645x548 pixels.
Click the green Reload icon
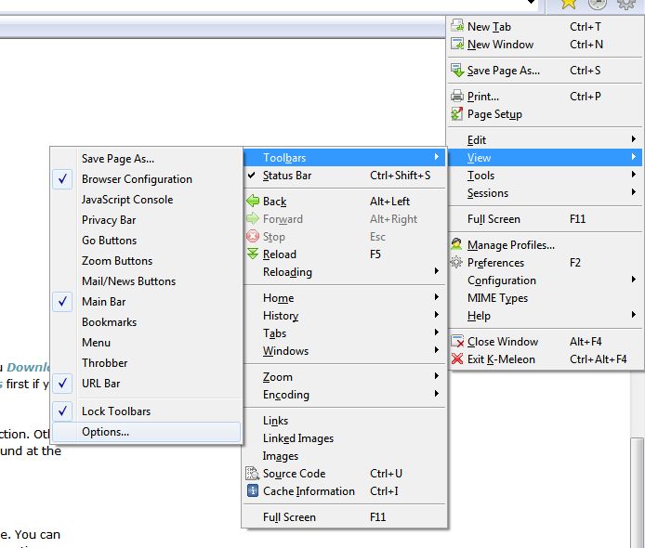253,254
